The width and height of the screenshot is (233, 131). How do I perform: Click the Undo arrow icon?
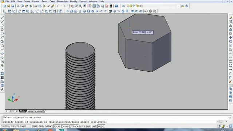[58, 6]
